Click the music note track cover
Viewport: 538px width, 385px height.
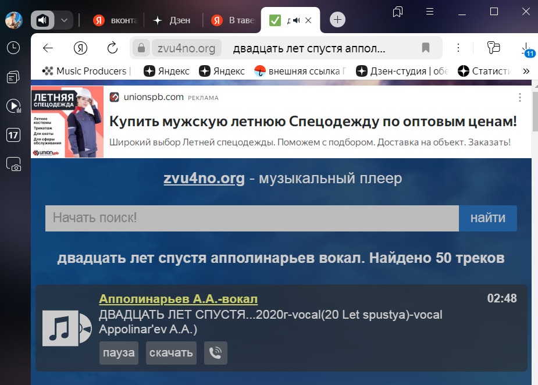(x=67, y=328)
